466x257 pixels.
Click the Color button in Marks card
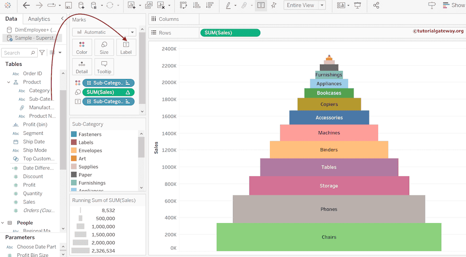click(x=82, y=47)
